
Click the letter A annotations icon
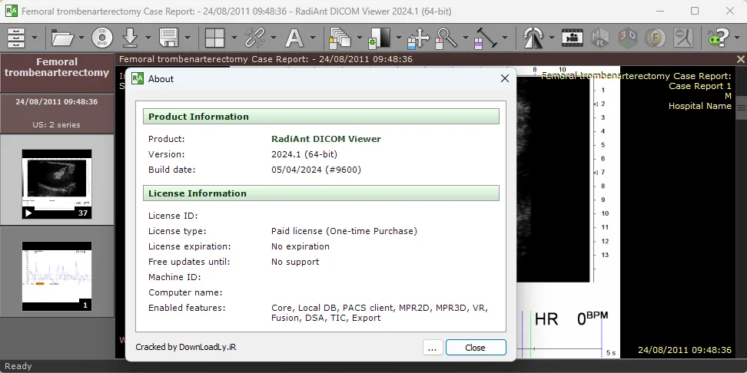coord(294,38)
